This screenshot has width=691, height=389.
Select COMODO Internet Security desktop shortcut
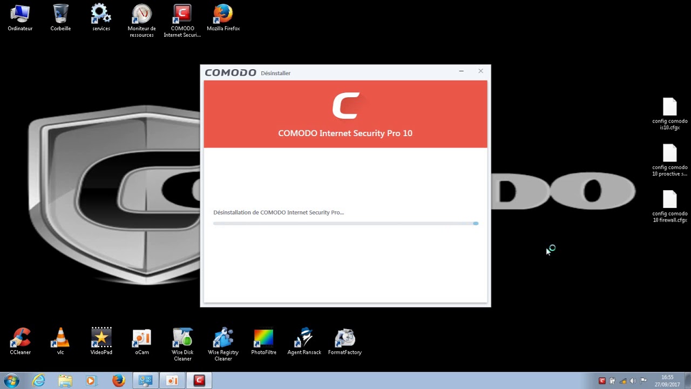(x=182, y=21)
